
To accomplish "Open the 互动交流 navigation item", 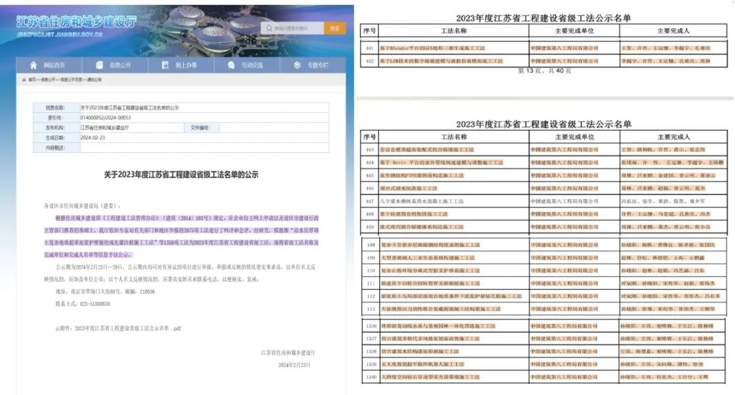I will [246, 65].
